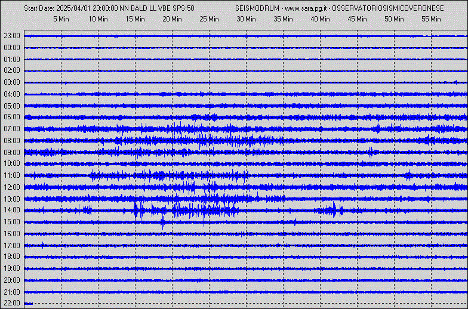This screenshot has width=468, height=309.
Task: Select the 17:00 hour trace label
Action: (x=12, y=246)
